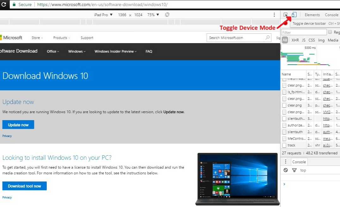Activate the inspect element picker icon
340x207 pixels.
pos(286,15)
